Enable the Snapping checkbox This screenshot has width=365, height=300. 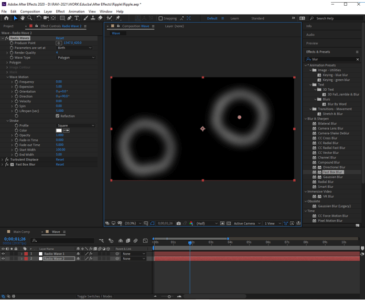pos(160,18)
